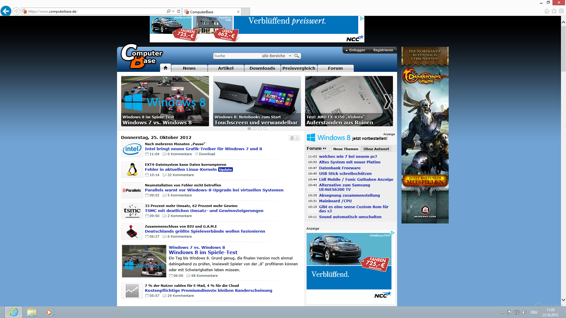Screen dimensions: 566x318
Task: Open the 68 Kommentare link
Action: 202,276
